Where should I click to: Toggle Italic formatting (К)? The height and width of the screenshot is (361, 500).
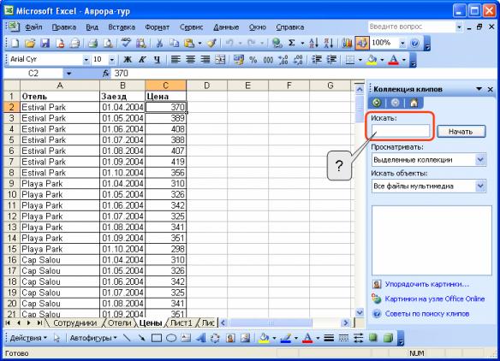pos(142,60)
